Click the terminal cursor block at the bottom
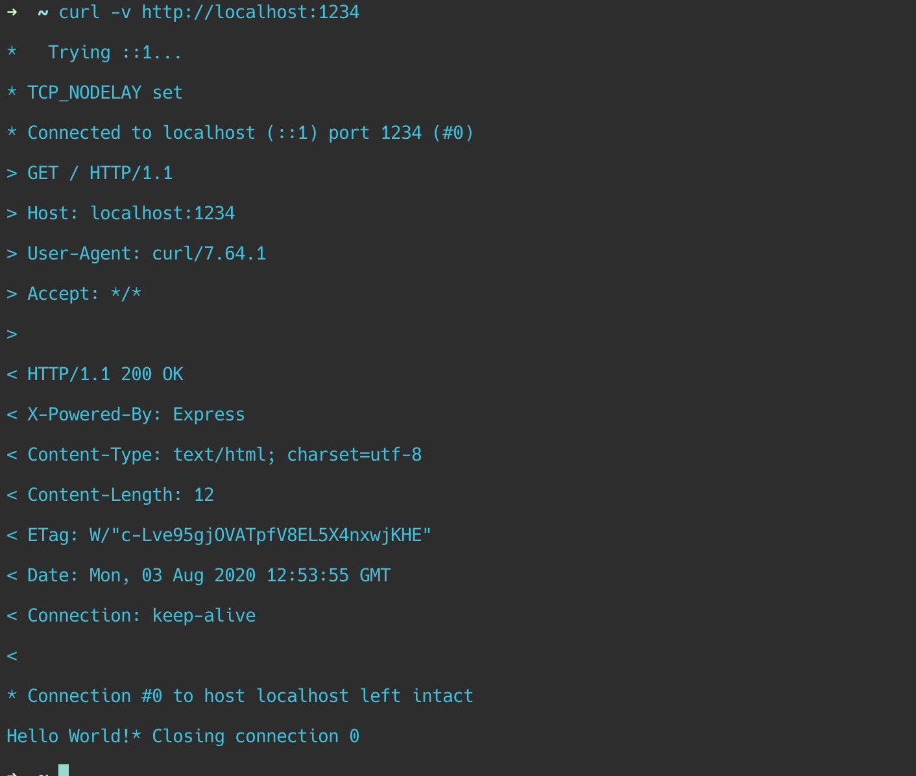The image size is (916, 776). [x=64, y=771]
